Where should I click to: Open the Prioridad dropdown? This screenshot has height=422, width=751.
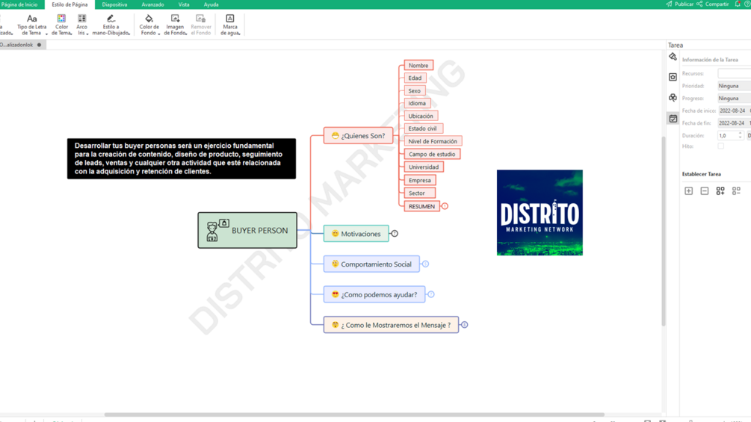734,86
